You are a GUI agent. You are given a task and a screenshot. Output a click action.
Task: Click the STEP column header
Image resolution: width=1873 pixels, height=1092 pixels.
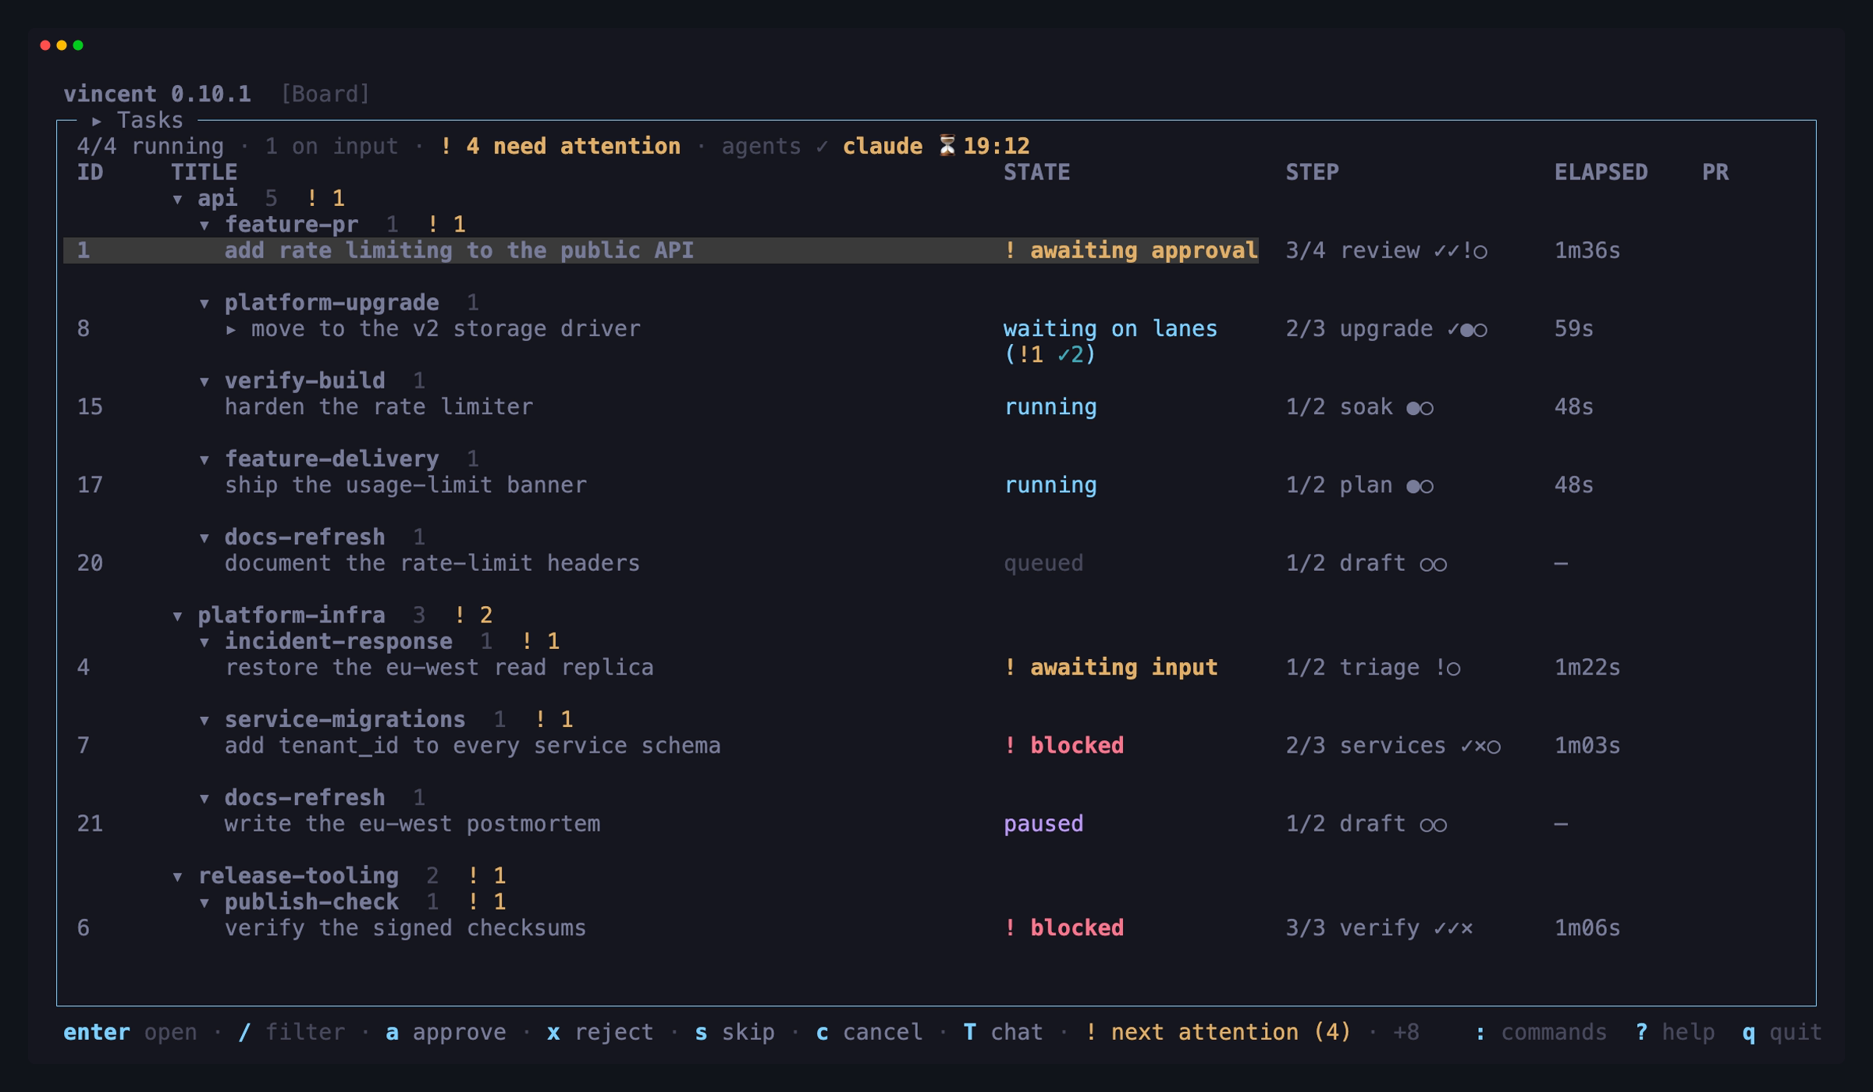tap(1312, 172)
